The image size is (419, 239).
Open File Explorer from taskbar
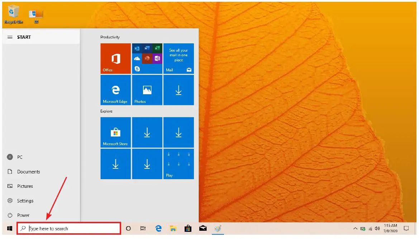point(173,229)
